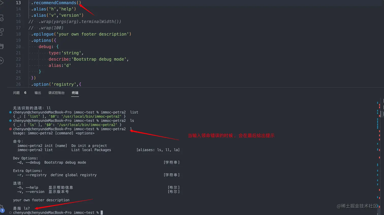Click the terminal's 'your own footer description' line
This screenshot has height=215, width=384.
[x=41, y=200]
